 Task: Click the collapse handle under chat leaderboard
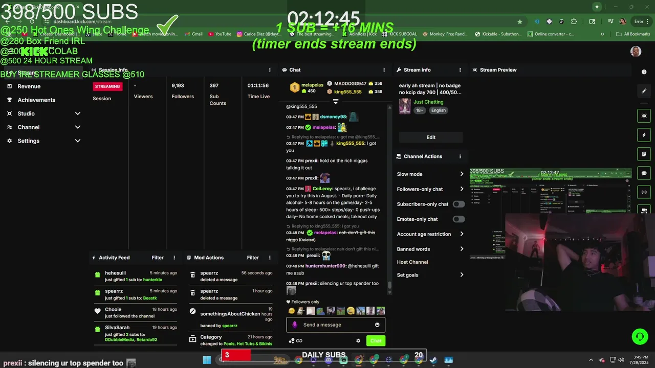336,101
